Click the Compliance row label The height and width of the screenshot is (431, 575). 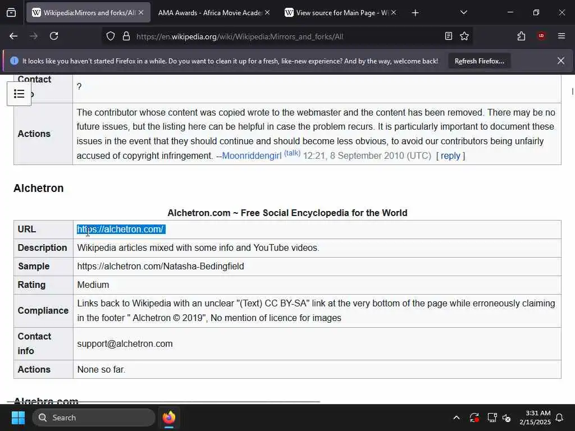(43, 310)
